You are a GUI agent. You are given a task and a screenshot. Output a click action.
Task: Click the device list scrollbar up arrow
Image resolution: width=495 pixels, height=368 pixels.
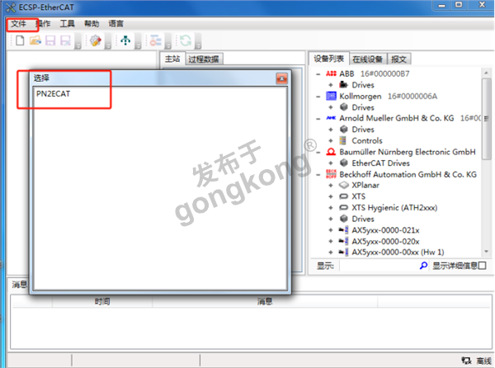click(x=486, y=73)
